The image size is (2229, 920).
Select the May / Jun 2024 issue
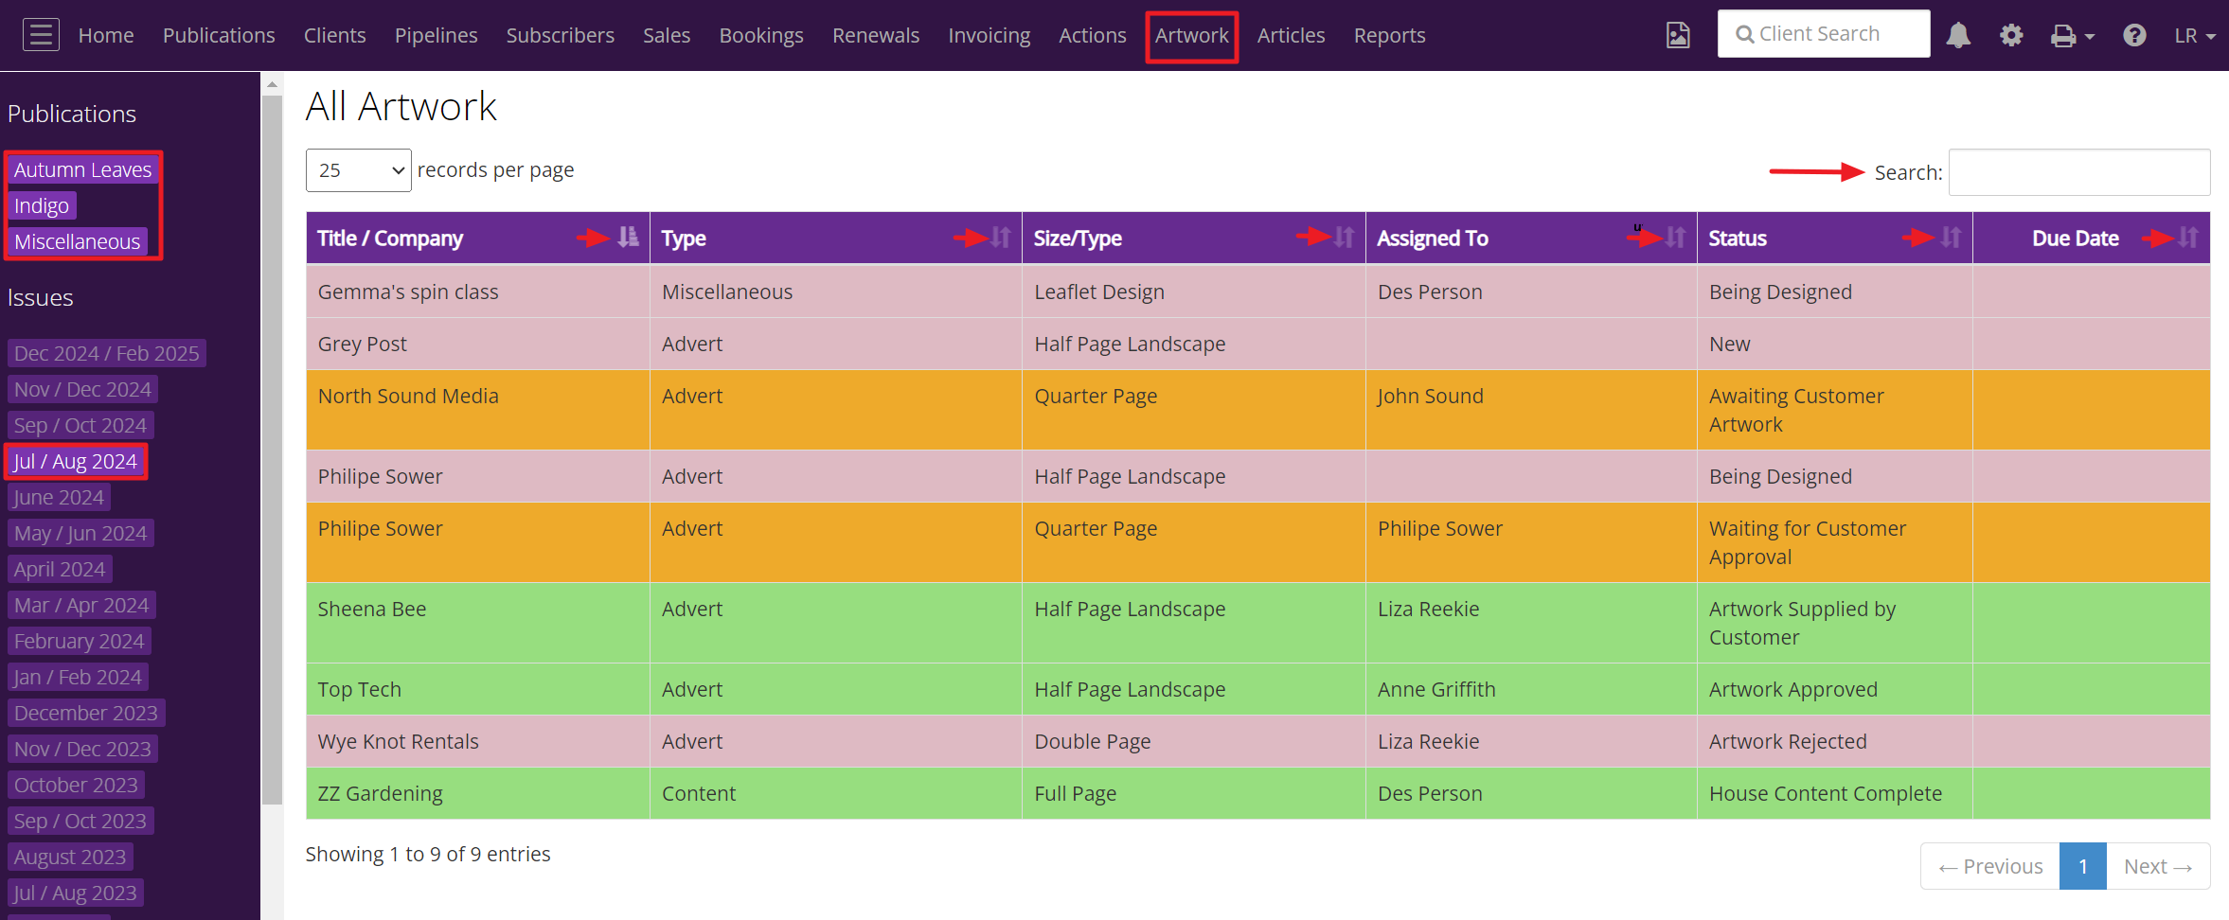pyautogui.click(x=80, y=533)
